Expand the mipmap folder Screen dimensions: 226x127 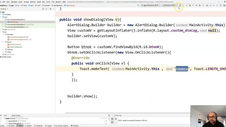pos(3,49)
